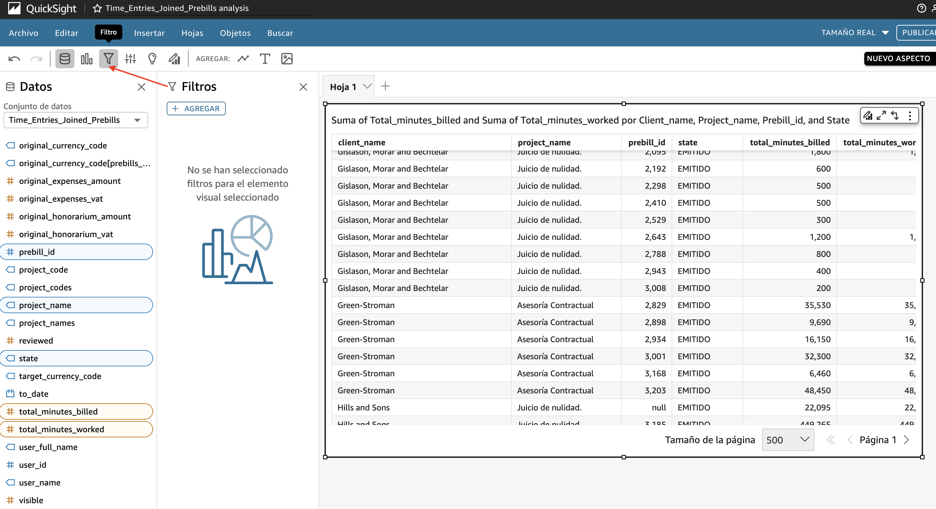936x509 pixels.
Task: Select the reviewed field
Action: tap(76, 341)
